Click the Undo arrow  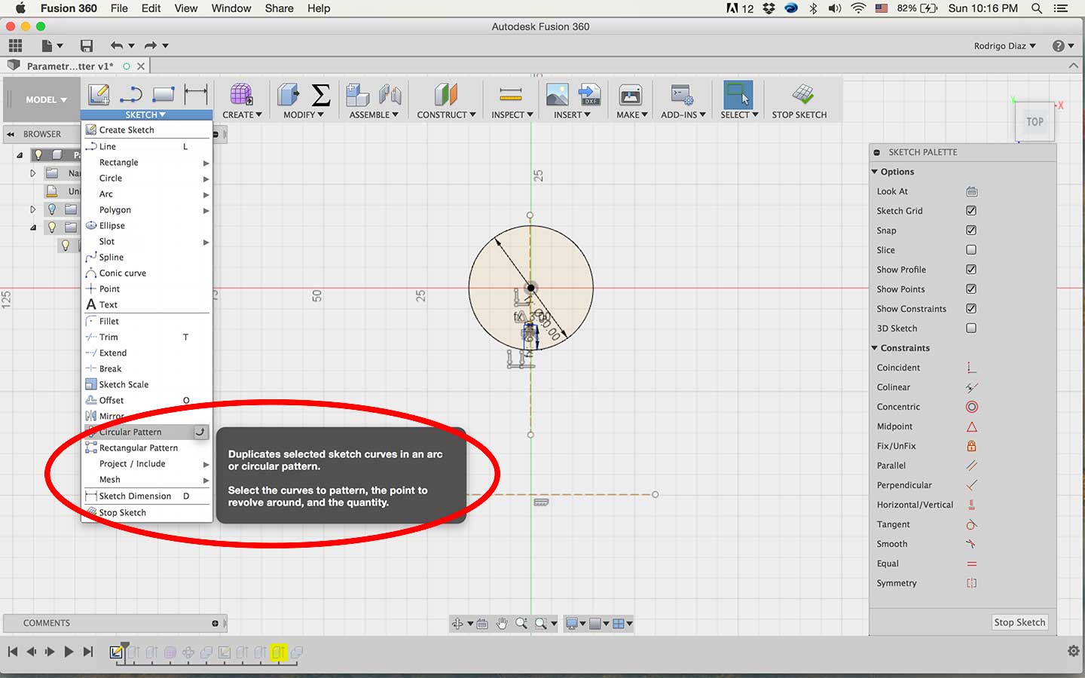(116, 46)
